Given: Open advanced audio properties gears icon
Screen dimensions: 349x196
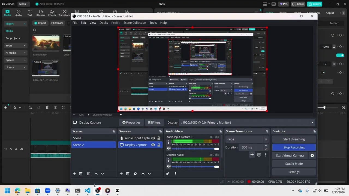Looking at the screenshot, I should coord(168,174).
